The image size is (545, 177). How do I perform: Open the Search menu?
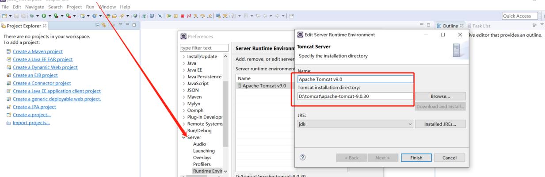[55, 7]
